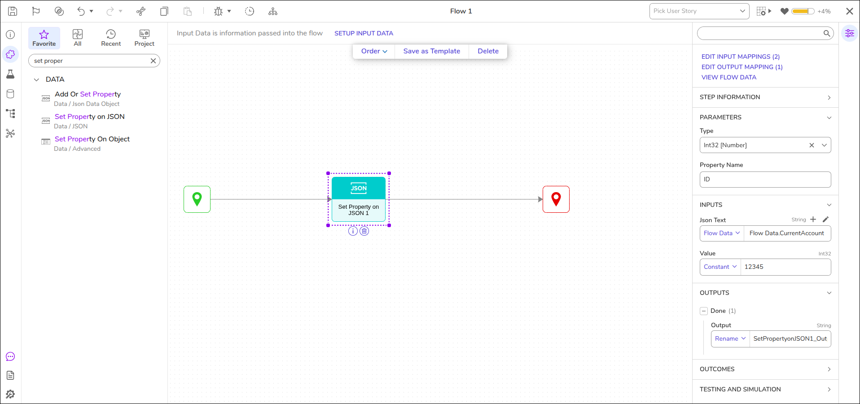Click the trash icon below the JSON step

(x=364, y=231)
